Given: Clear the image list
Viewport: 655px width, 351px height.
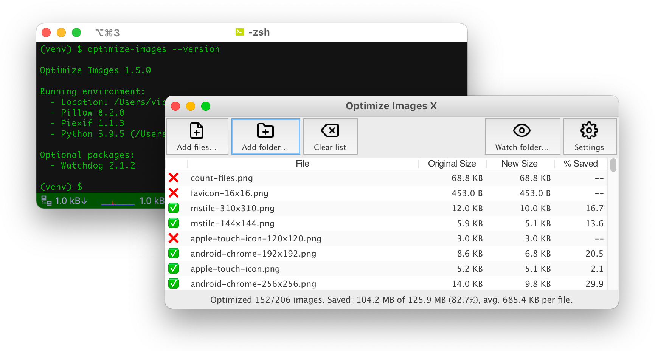Looking at the screenshot, I should coord(330,136).
